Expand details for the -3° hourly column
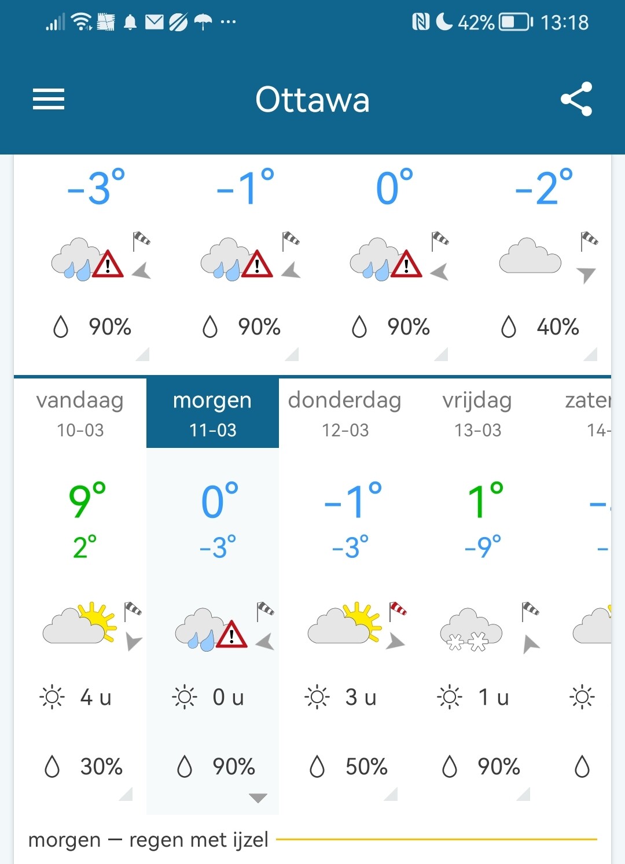 click(142, 354)
